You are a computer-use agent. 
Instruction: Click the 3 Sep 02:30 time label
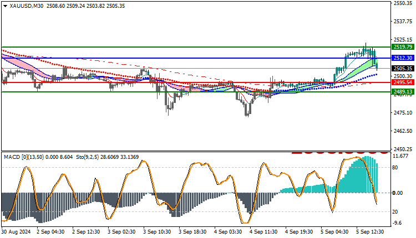122,232
